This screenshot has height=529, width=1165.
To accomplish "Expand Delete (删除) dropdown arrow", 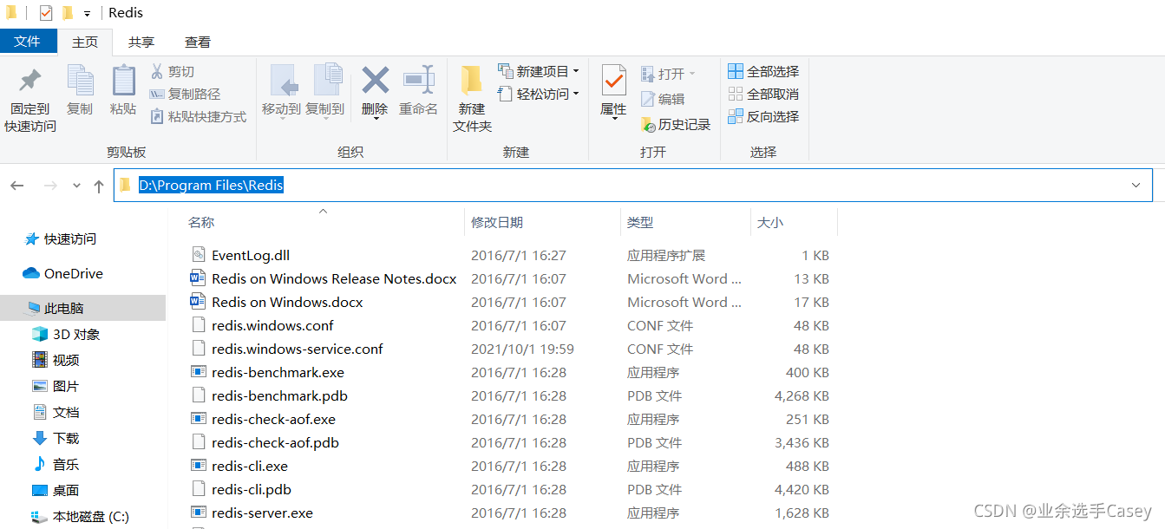I will click(375, 119).
